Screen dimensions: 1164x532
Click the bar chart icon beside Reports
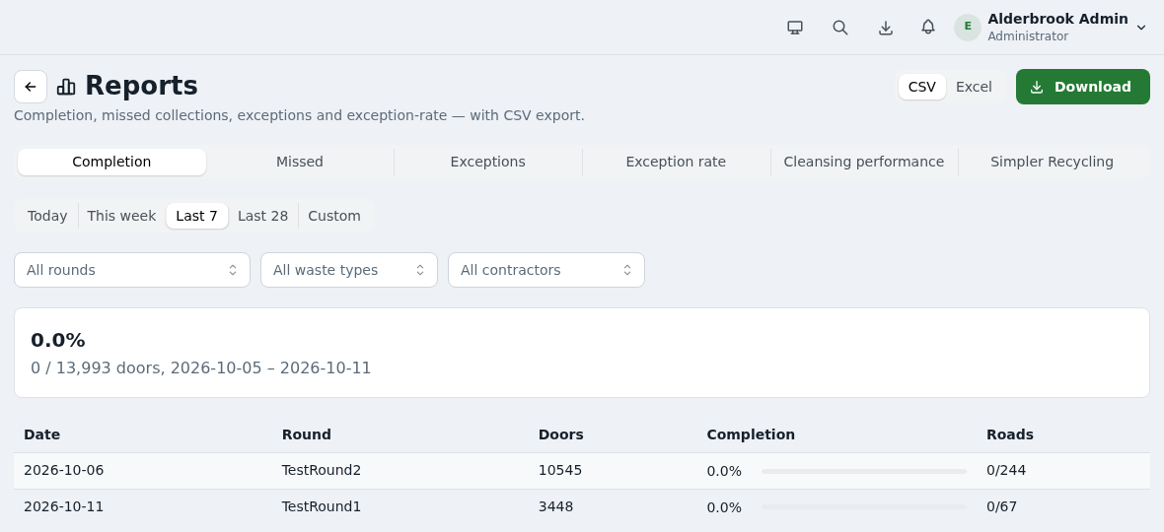coord(66,87)
